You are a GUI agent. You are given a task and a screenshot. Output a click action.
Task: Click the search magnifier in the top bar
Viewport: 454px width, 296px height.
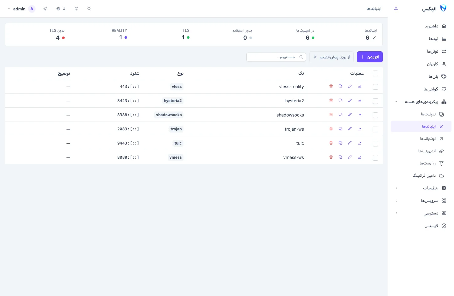click(x=89, y=9)
